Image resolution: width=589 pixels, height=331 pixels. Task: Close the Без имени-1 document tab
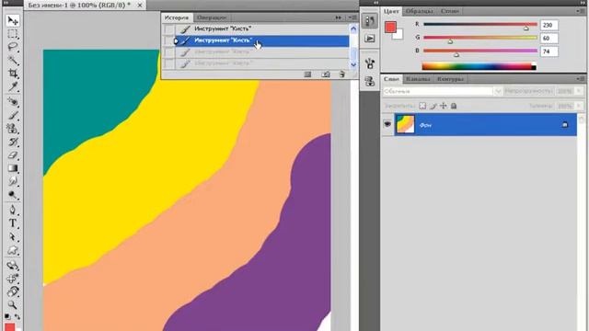[140, 6]
